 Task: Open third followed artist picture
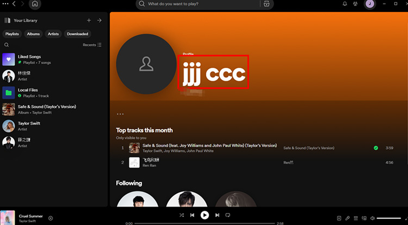pos(236,199)
